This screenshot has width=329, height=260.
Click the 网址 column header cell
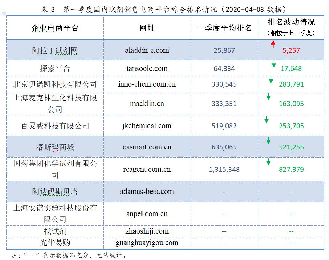147,28
